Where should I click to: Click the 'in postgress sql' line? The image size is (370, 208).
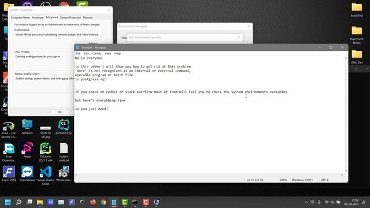click(90, 79)
